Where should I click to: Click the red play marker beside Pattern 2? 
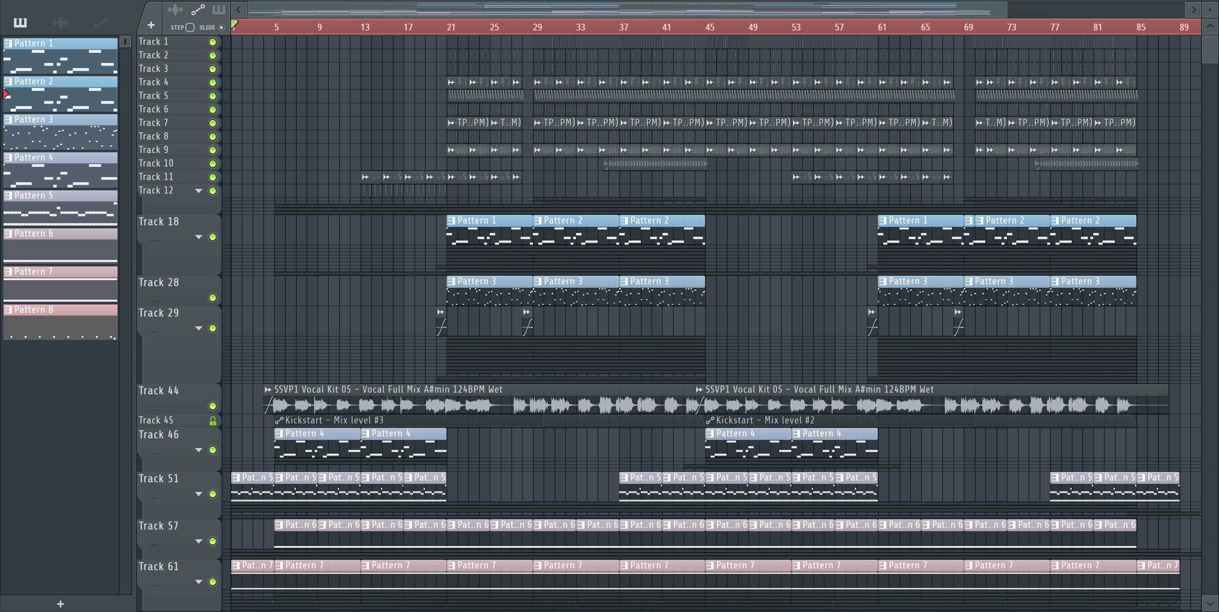(6, 93)
